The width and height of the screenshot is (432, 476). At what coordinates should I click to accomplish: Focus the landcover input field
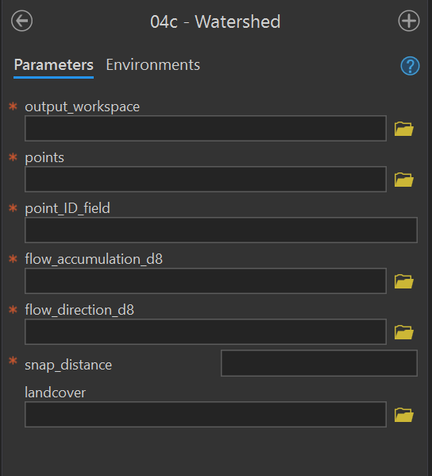[206, 414]
